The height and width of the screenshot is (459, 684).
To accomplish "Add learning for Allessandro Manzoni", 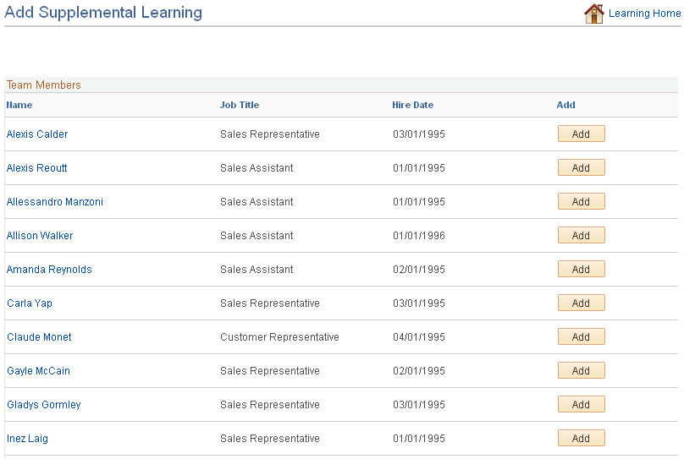I will (x=581, y=202).
